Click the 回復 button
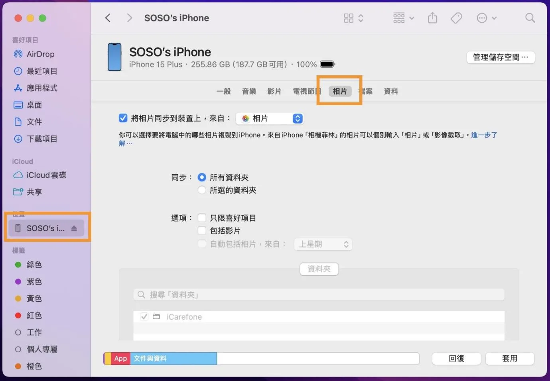Image resolution: width=550 pixels, height=381 pixels. [x=456, y=359]
